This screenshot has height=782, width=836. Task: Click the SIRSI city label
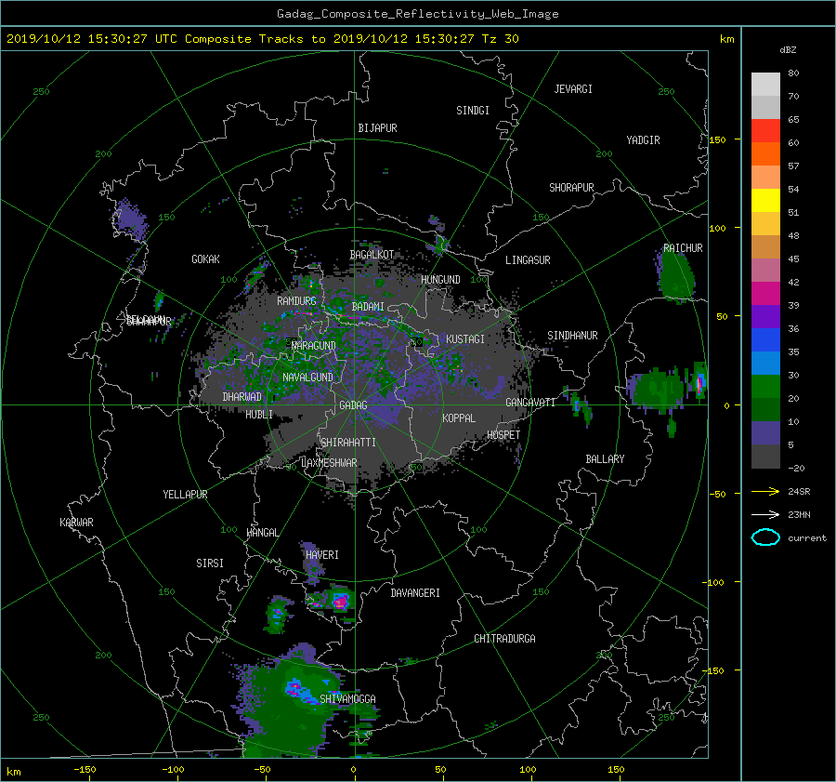pyautogui.click(x=210, y=563)
